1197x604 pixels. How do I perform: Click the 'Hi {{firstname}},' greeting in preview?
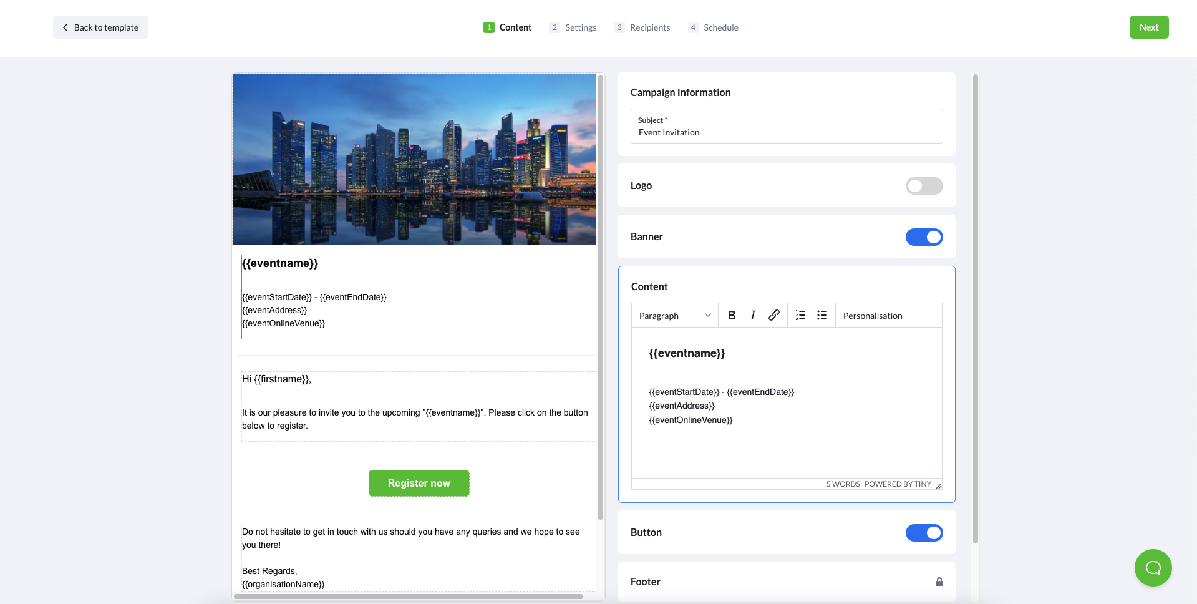276,379
